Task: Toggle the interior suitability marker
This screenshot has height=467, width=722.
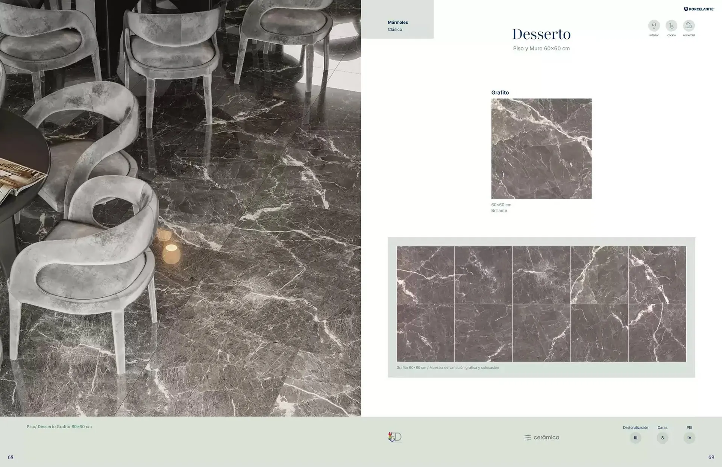Action: click(654, 26)
